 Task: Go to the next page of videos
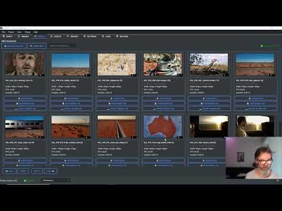click(36, 171)
